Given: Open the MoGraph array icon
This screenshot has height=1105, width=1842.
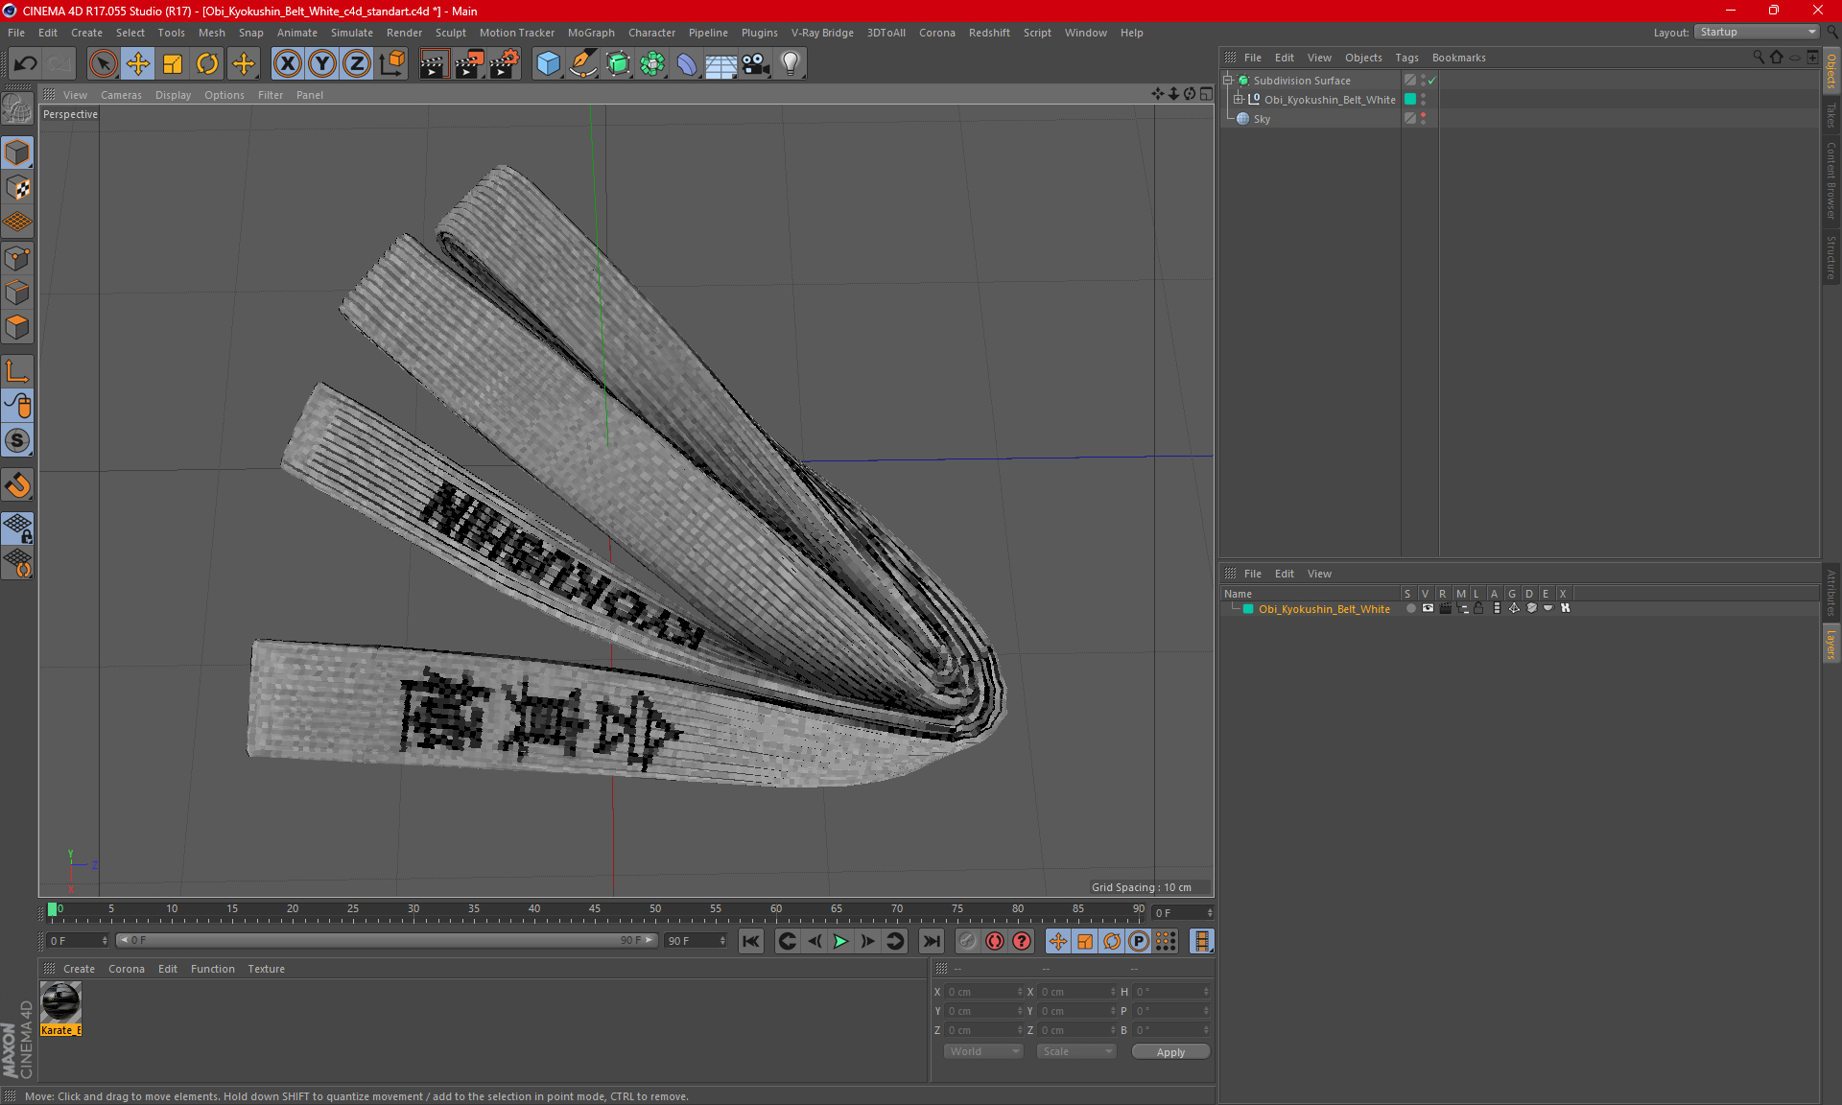Looking at the screenshot, I should [652, 64].
